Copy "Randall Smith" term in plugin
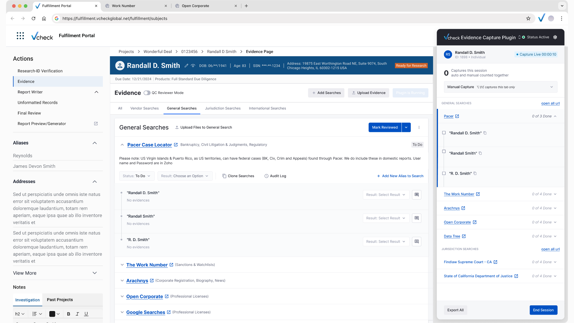The image size is (574, 323). (480, 153)
